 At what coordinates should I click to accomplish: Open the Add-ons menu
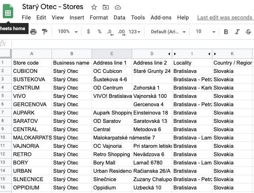161,17
